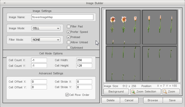185x107 pixels.
Task: Click the Image Settings heading
Action: [x=42, y=11]
